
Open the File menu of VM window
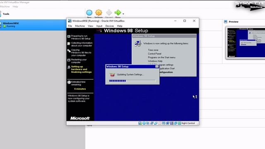[70, 26]
